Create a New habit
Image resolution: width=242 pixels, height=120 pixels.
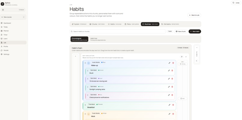(x=195, y=31)
